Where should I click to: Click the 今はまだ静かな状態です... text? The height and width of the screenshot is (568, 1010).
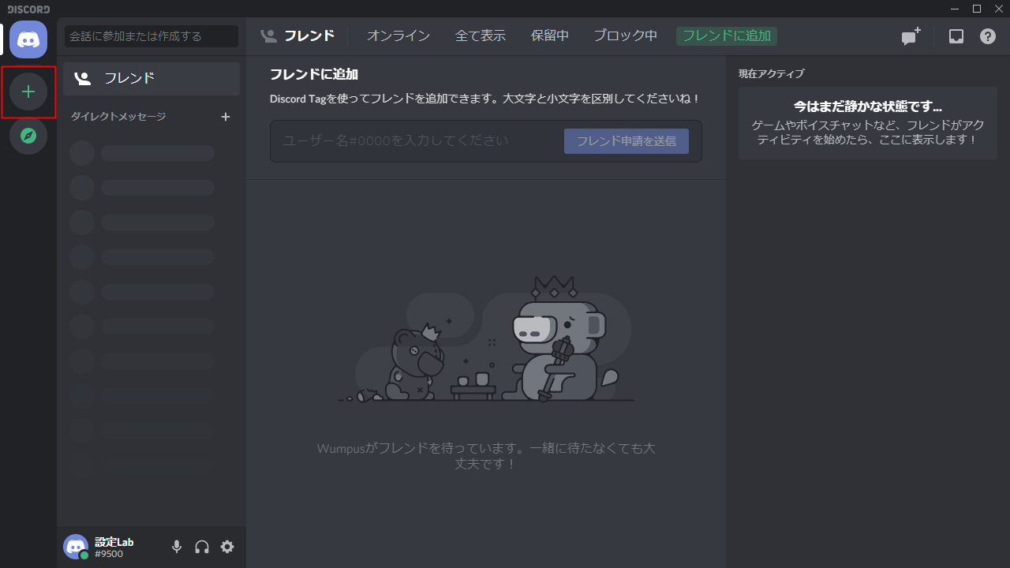868,106
